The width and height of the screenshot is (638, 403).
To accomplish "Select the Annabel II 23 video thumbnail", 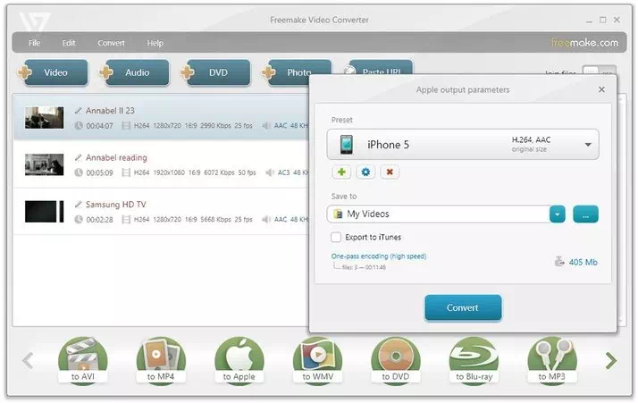I will (x=44, y=118).
